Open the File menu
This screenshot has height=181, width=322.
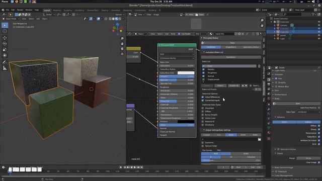tap(8, 10)
